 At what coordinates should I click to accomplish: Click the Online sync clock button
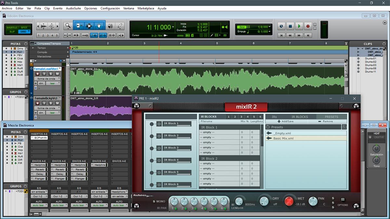click(x=281, y=26)
